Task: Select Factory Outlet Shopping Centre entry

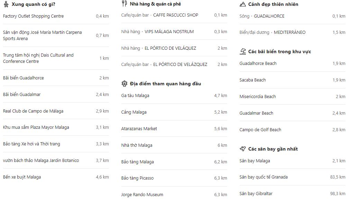Action: (x=33, y=16)
